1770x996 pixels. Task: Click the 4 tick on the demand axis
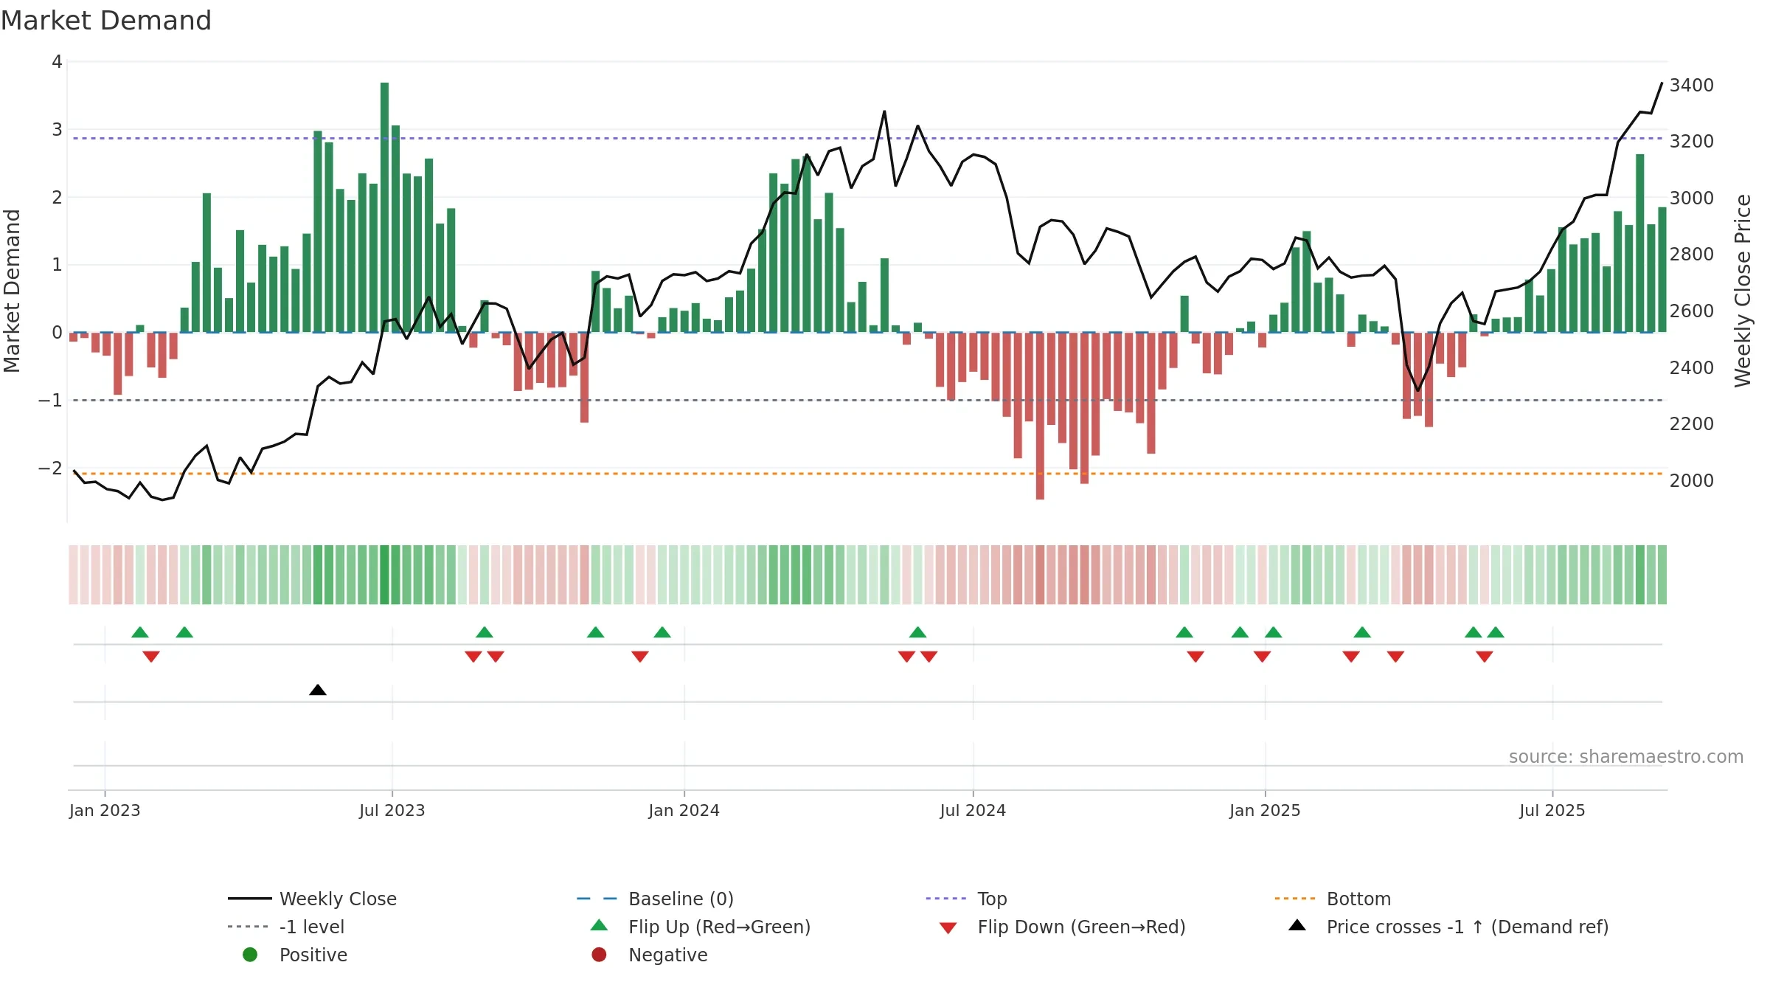(57, 62)
